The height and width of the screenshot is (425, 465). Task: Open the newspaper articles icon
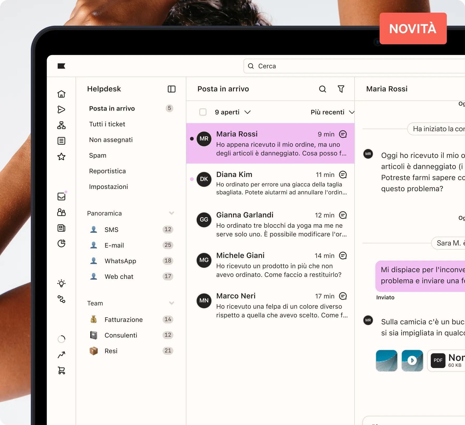tap(61, 228)
